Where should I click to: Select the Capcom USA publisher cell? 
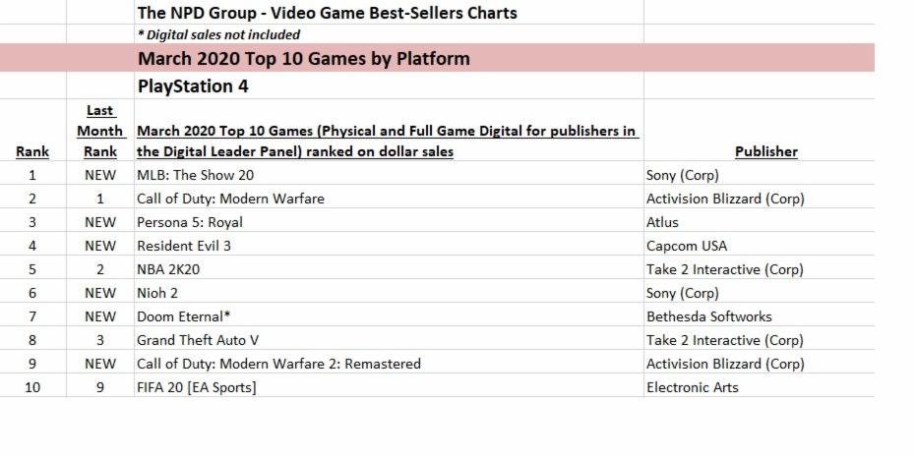point(687,246)
